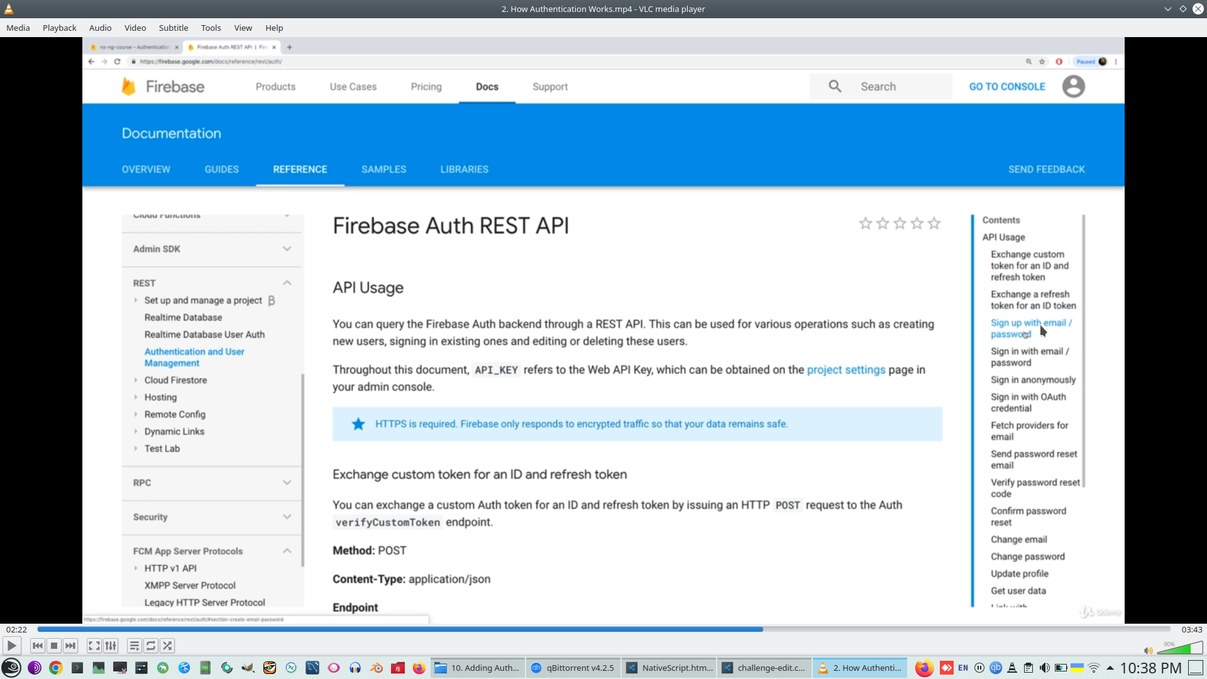Launch Firefox from system tray
The height and width of the screenshot is (679, 1207).
pyautogui.click(x=923, y=668)
